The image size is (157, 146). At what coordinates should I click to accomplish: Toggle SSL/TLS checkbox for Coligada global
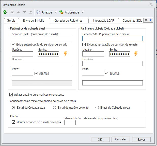[106, 74]
